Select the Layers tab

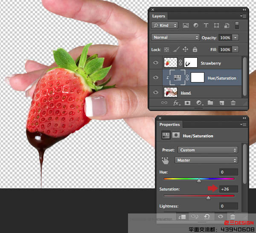point(159,16)
